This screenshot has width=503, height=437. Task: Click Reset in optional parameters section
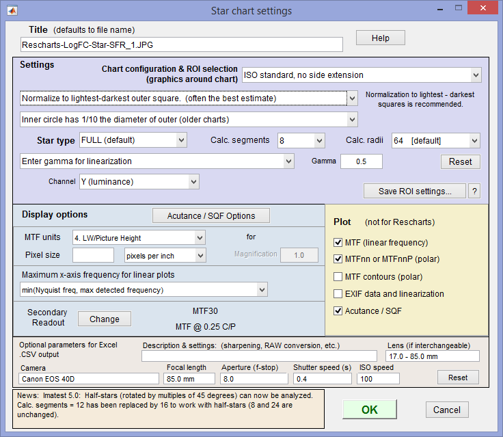click(458, 378)
